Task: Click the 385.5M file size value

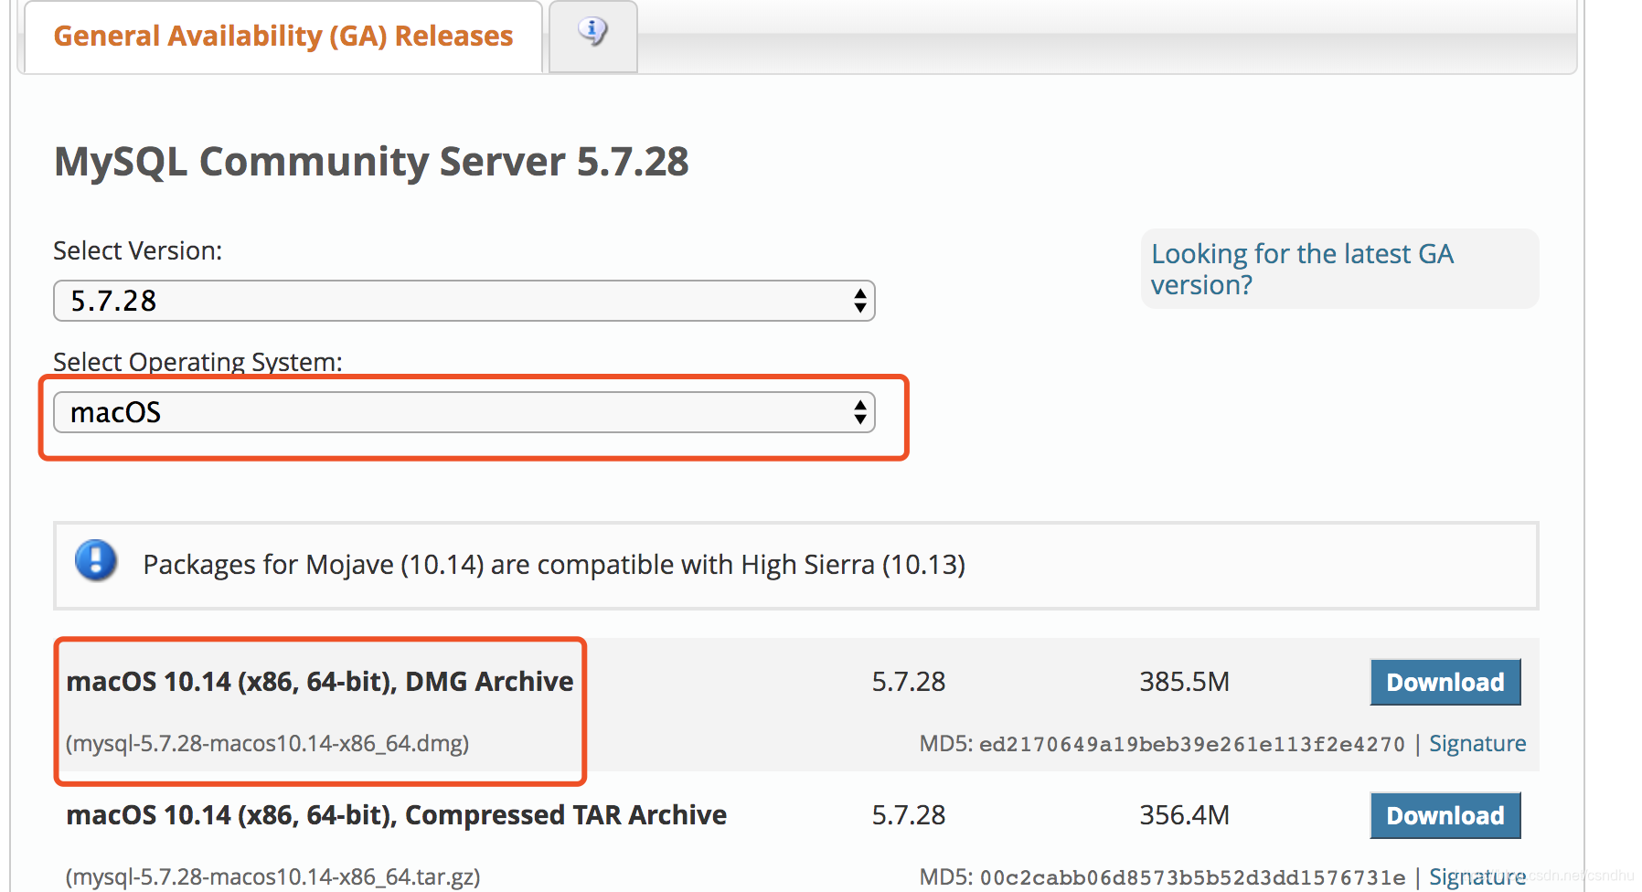Action: (1184, 682)
